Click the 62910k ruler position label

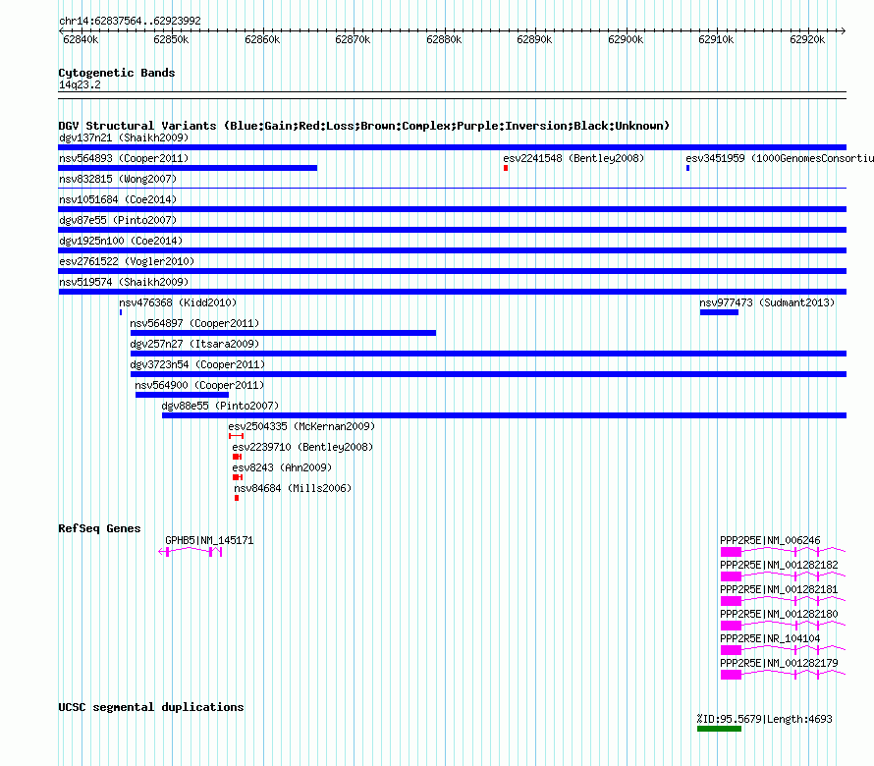click(x=716, y=39)
